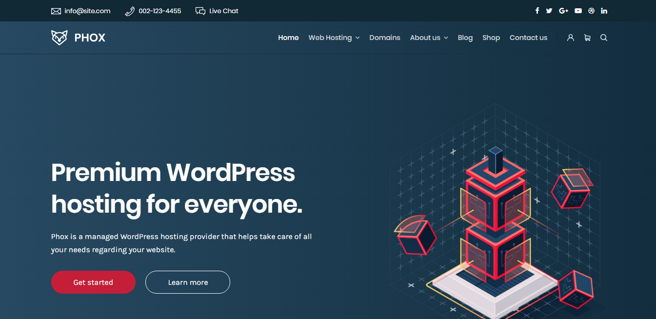Open the YouTube social icon

pos(578,11)
